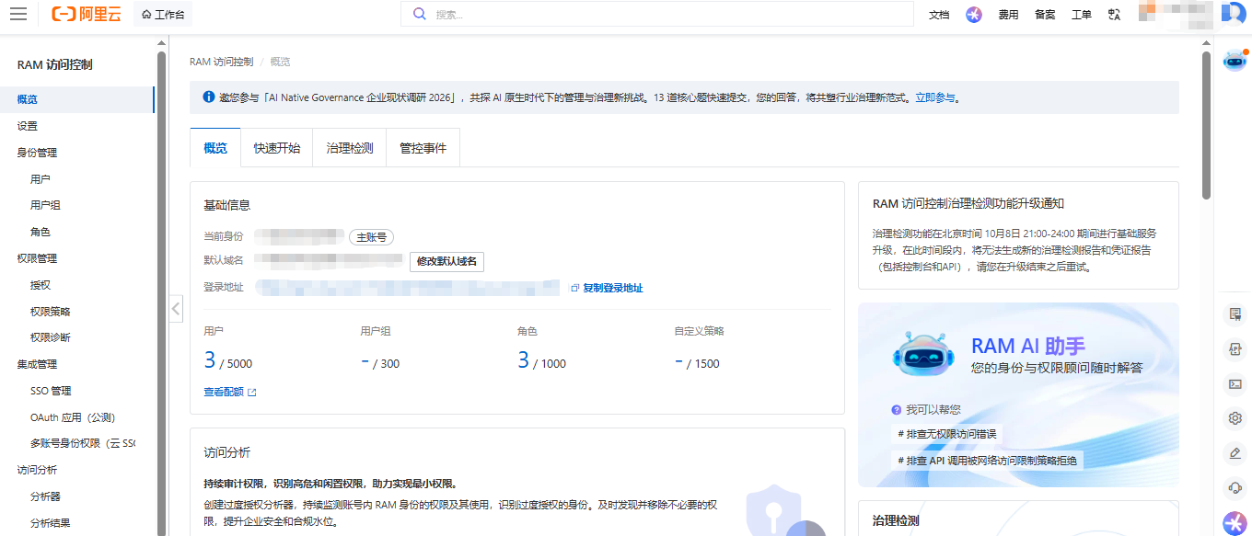Open the 工作台 workbench home
The width and height of the screenshot is (1252, 536).
click(164, 15)
